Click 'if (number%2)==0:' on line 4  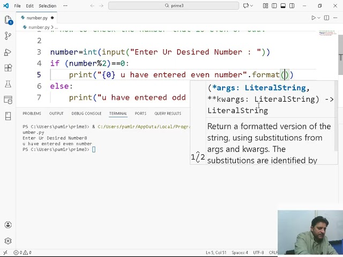(x=90, y=63)
